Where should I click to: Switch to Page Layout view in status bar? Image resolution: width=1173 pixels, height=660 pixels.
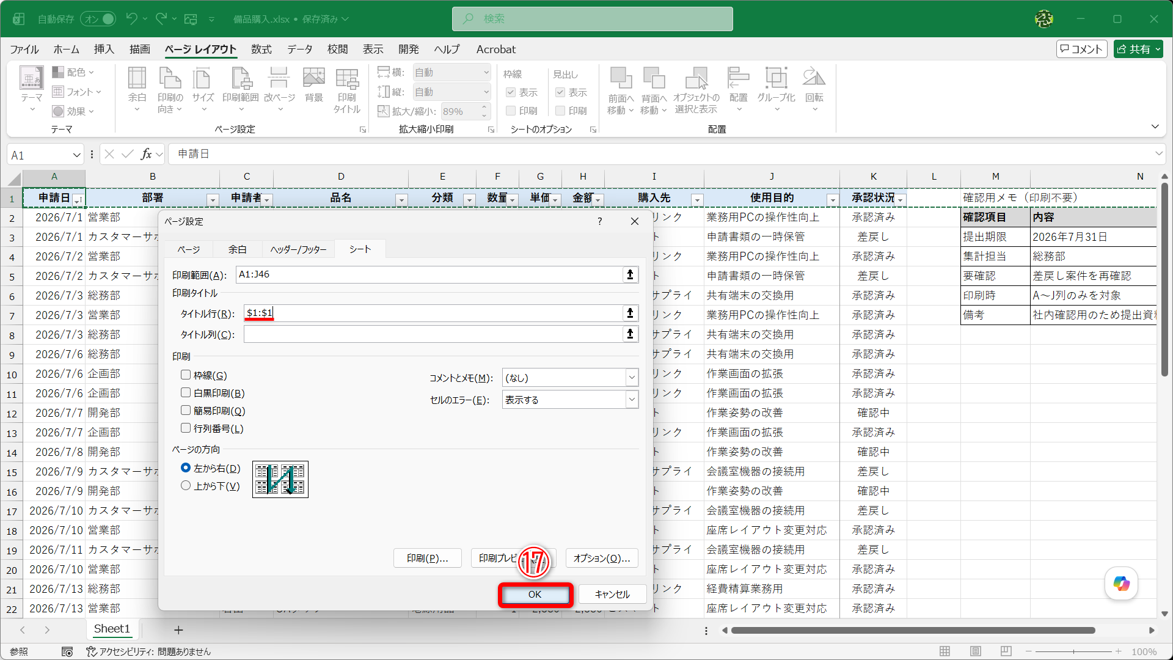(x=976, y=651)
